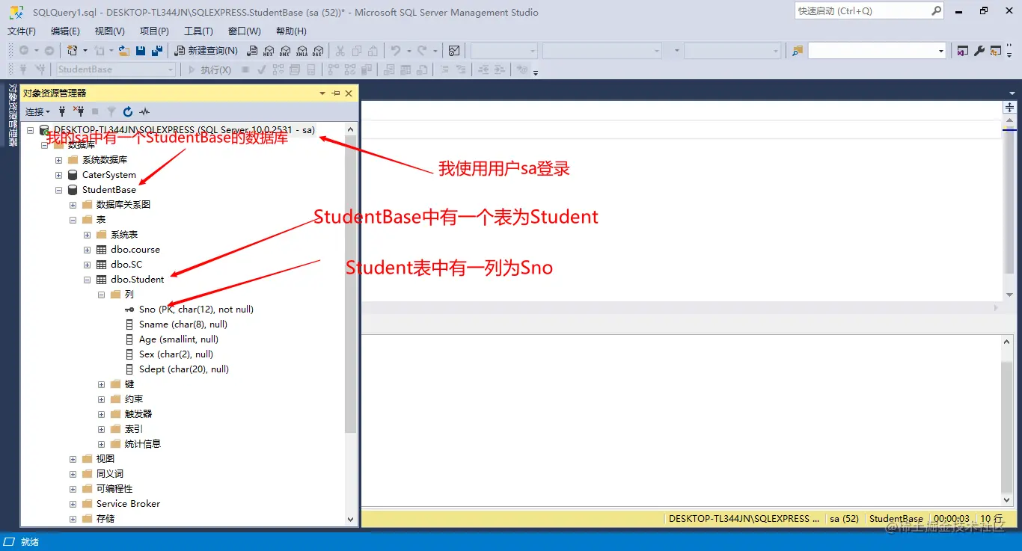The width and height of the screenshot is (1022, 551).
Task: Click the 新建查询(N) button
Action: [x=206, y=51]
